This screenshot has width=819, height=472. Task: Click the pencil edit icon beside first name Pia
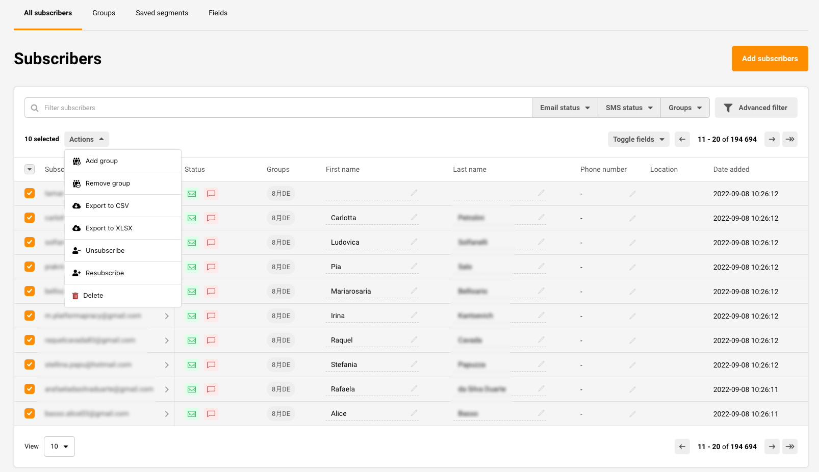pos(414,266)
